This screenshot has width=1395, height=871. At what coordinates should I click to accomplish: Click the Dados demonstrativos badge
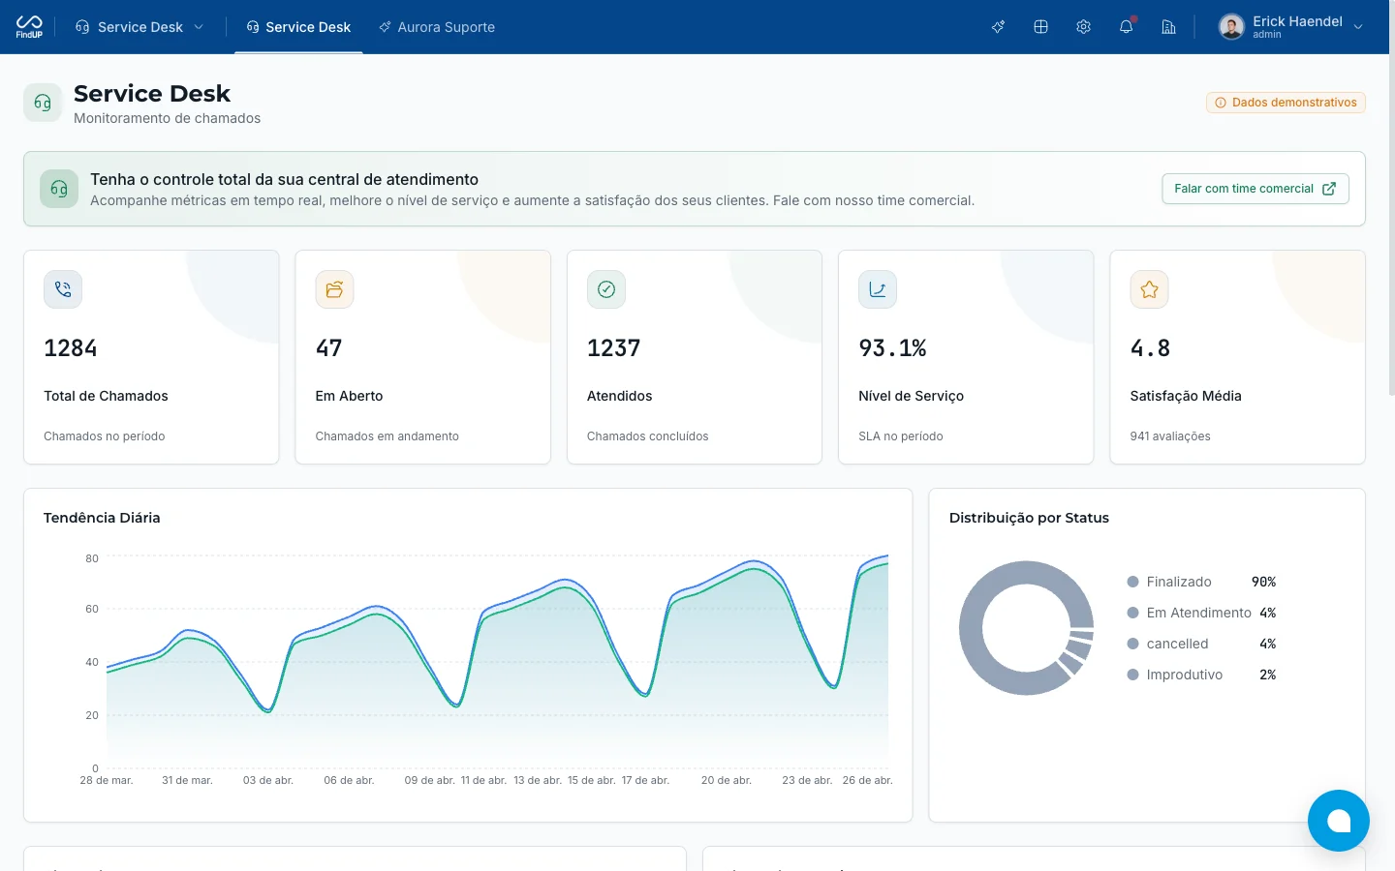(1286, 103)
